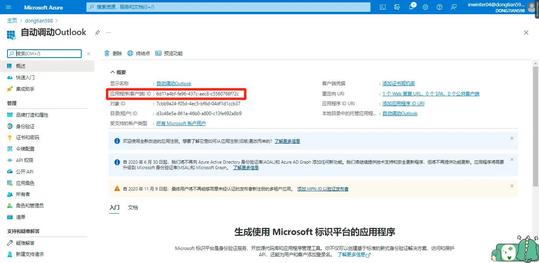
Task: Click 添加 MPN ID 以验证发布者 link
Action: click(322, 189)
